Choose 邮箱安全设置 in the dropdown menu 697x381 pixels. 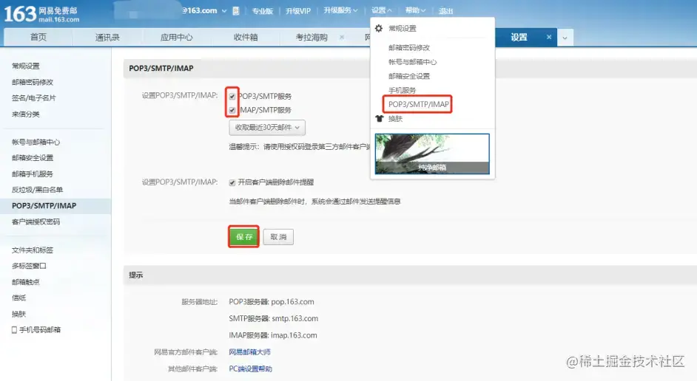click(409, 76)
